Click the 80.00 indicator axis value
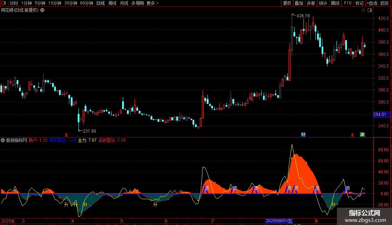The image size is (392, 225). pyautogui.click(x=383, y=150)
